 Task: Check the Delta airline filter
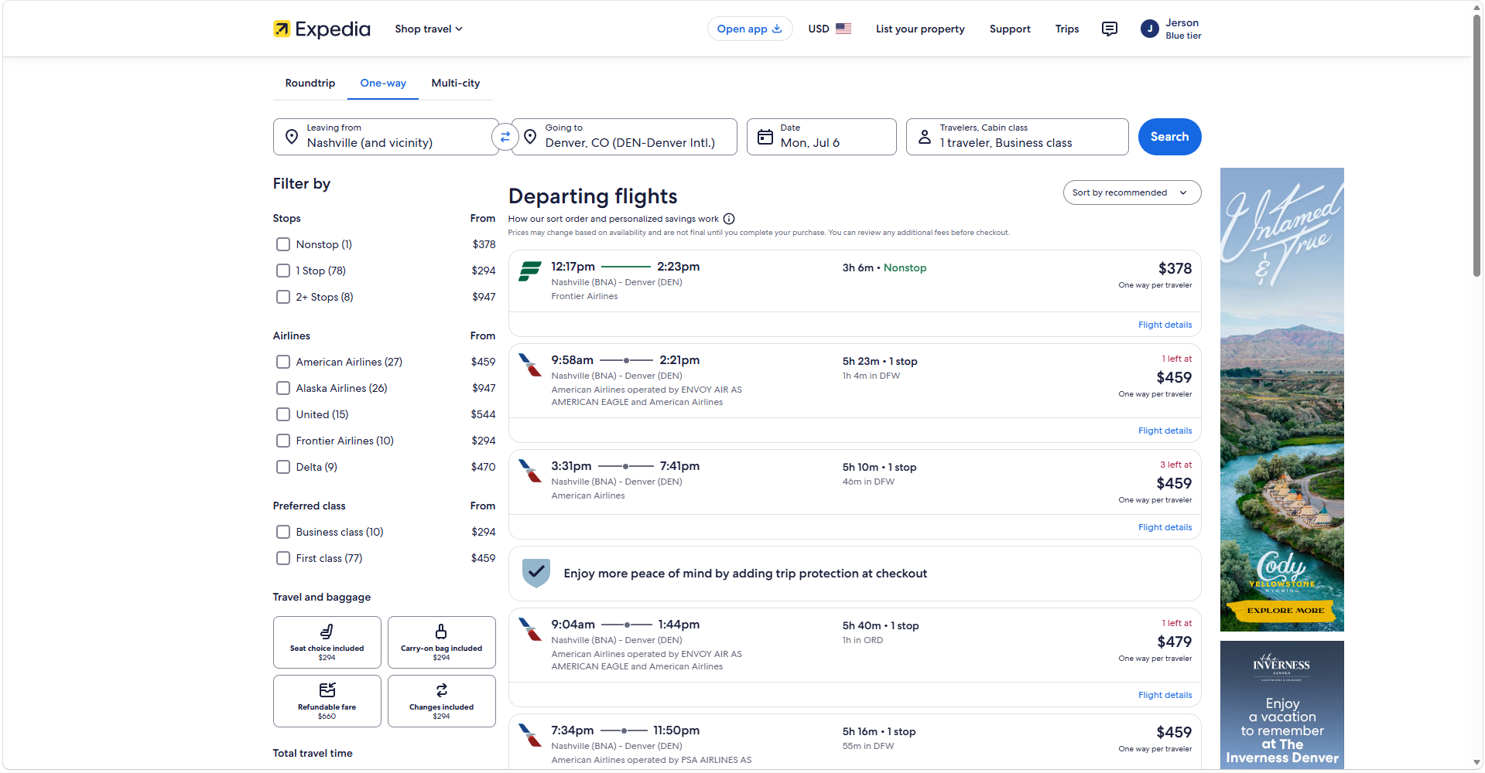(x=283, y=467)
